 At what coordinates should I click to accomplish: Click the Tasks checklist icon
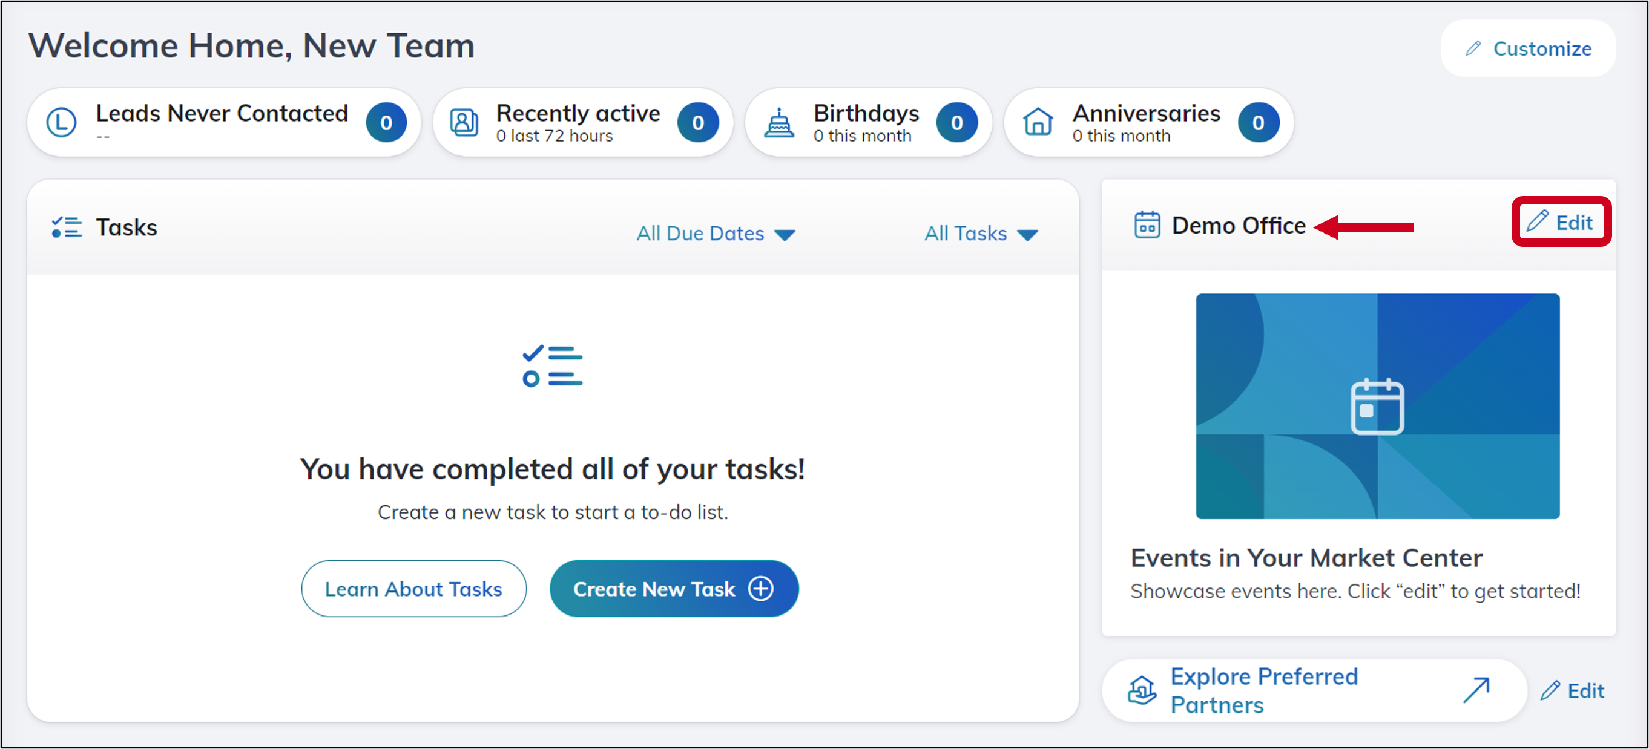coord(66,226)
